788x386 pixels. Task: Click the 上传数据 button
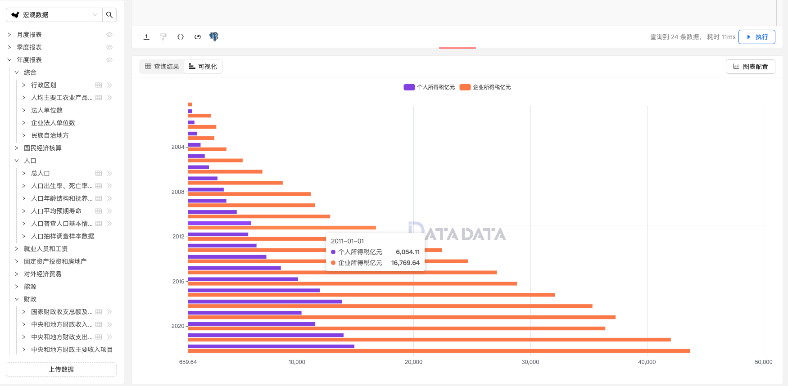tap(61, 369)
